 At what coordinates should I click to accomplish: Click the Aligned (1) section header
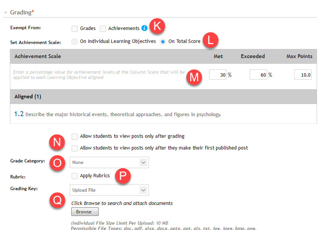(29, 97)
